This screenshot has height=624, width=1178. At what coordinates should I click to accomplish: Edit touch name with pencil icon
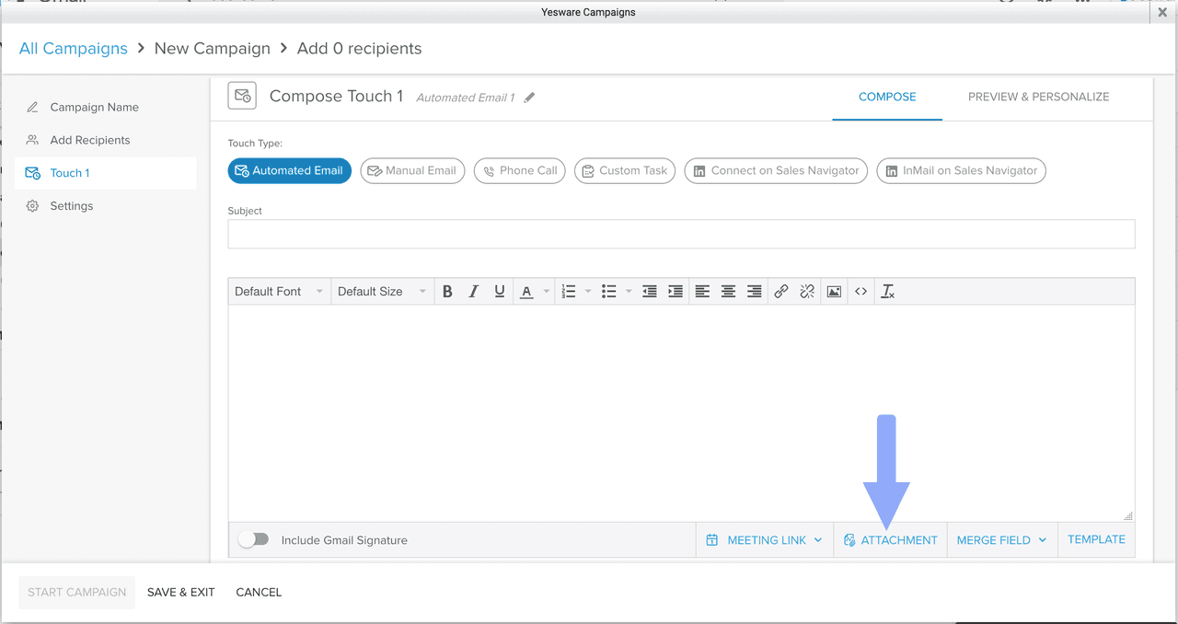click(529, 98)
